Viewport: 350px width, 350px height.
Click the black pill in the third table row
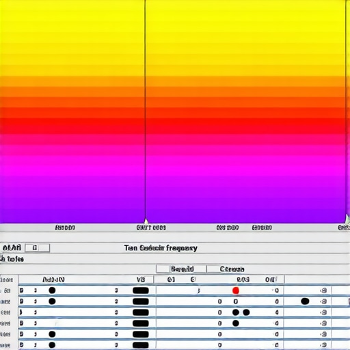(141, 312)
